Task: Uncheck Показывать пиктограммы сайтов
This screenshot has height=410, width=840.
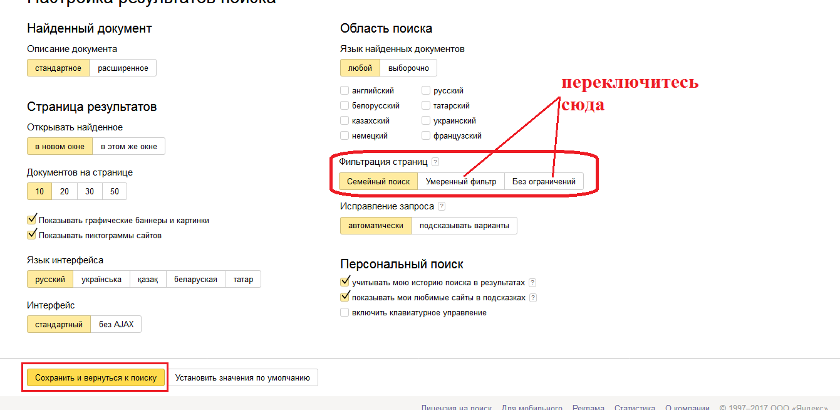Action: [32, 235]
